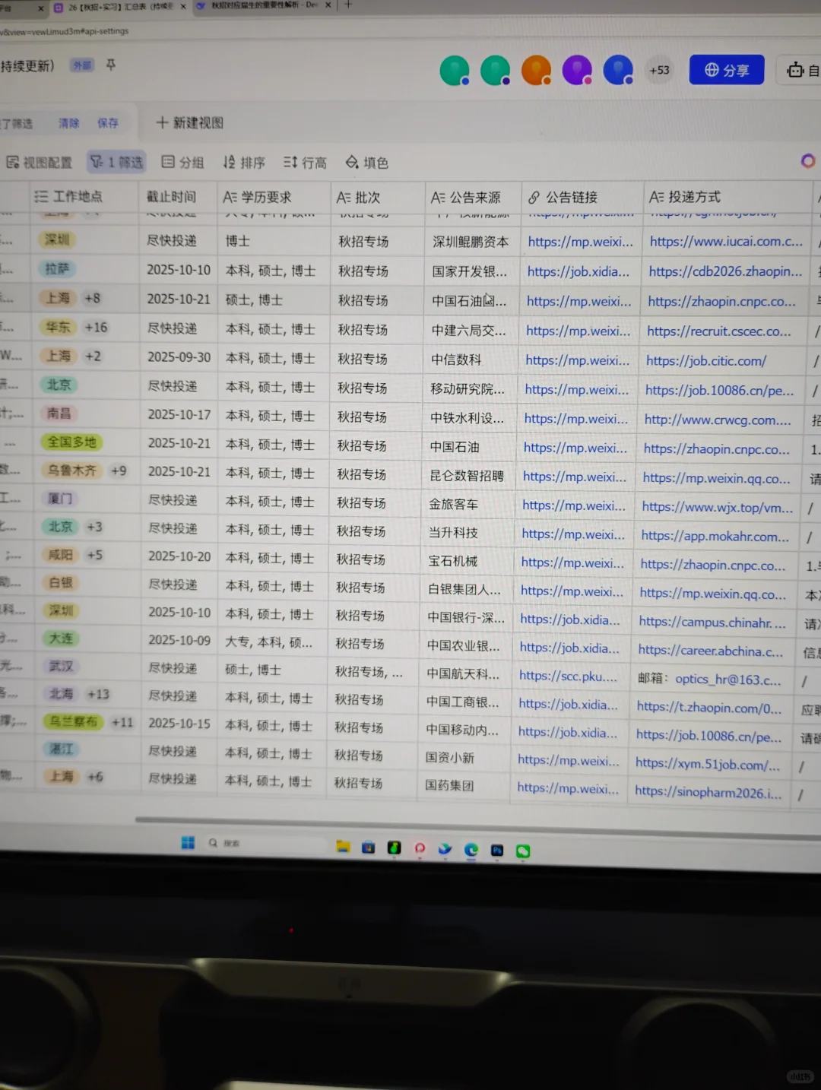The height and width of the screenshot is (1090, 821).
Task: Open the https://sinopharm2026.i... link
Action: (708, 792)
